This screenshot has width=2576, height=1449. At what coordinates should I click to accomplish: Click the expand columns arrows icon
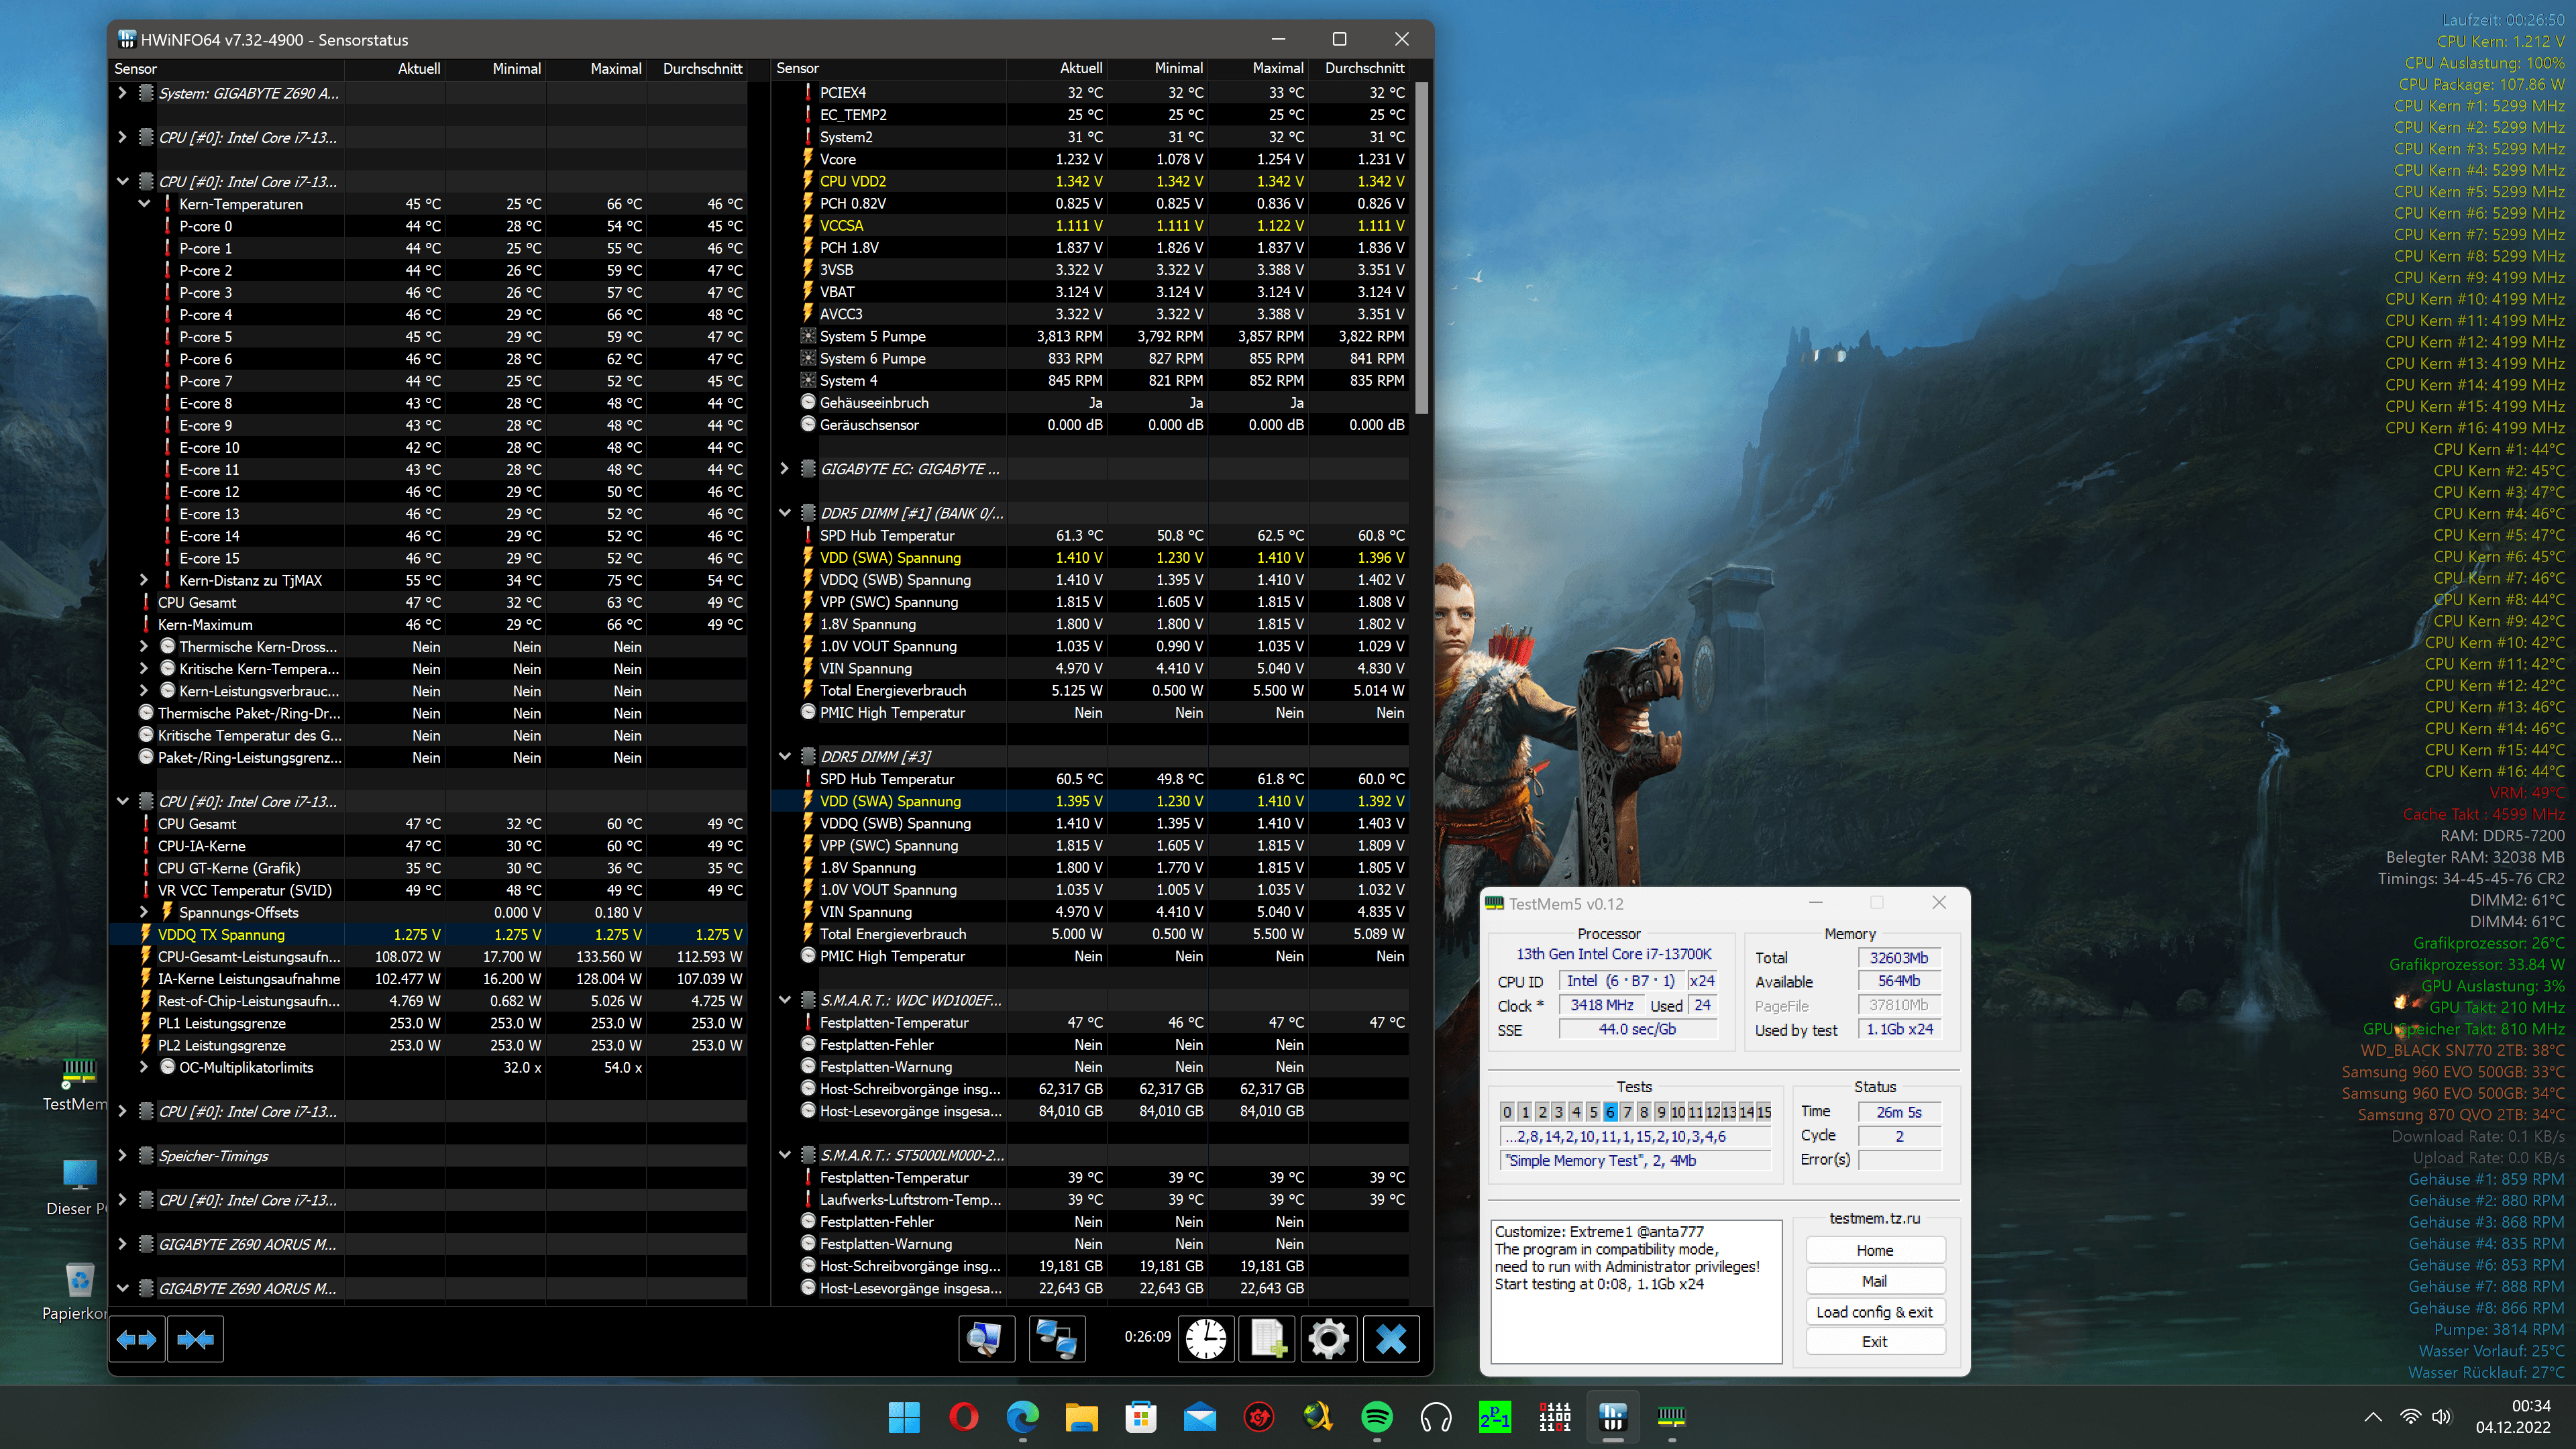(137, 1339)
